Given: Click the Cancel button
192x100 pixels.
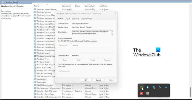Looking at the screenshot, I should (x=98, y=80).
